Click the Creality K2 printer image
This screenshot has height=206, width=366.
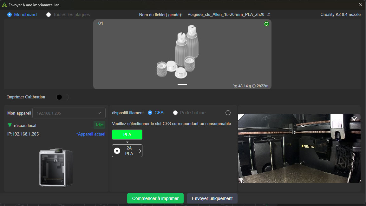click(56, 168)
